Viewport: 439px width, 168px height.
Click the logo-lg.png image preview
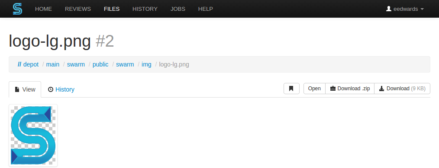pyautogui.click(x=33, y=135)
